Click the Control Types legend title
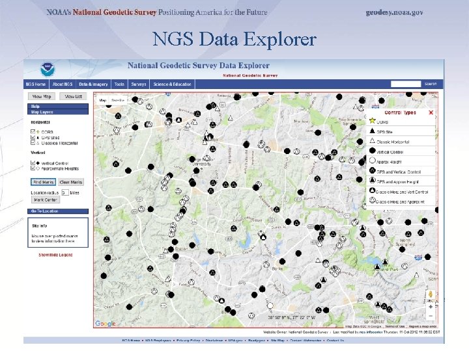Screen dimensions: 469x351 (400, 112)
